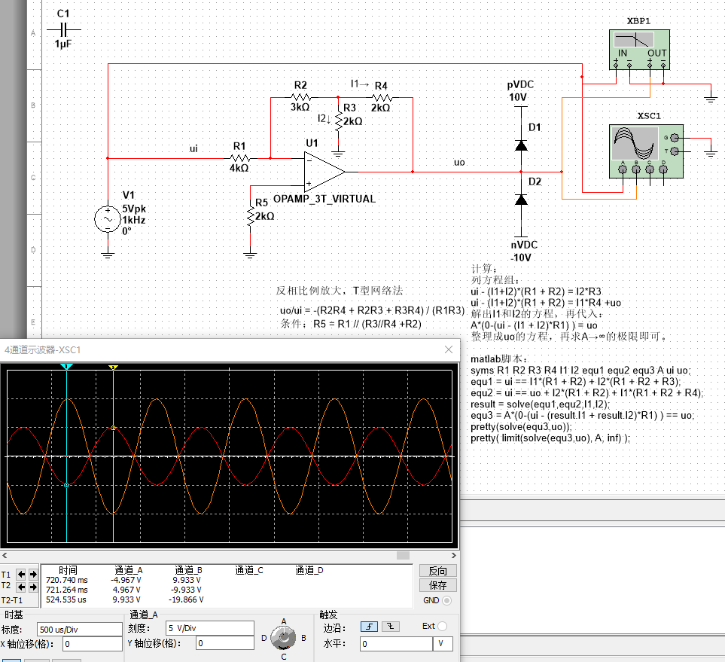Close the XSC1 oscilloscope window
Viewport: 725px width, 662px height.
[449, 349]
